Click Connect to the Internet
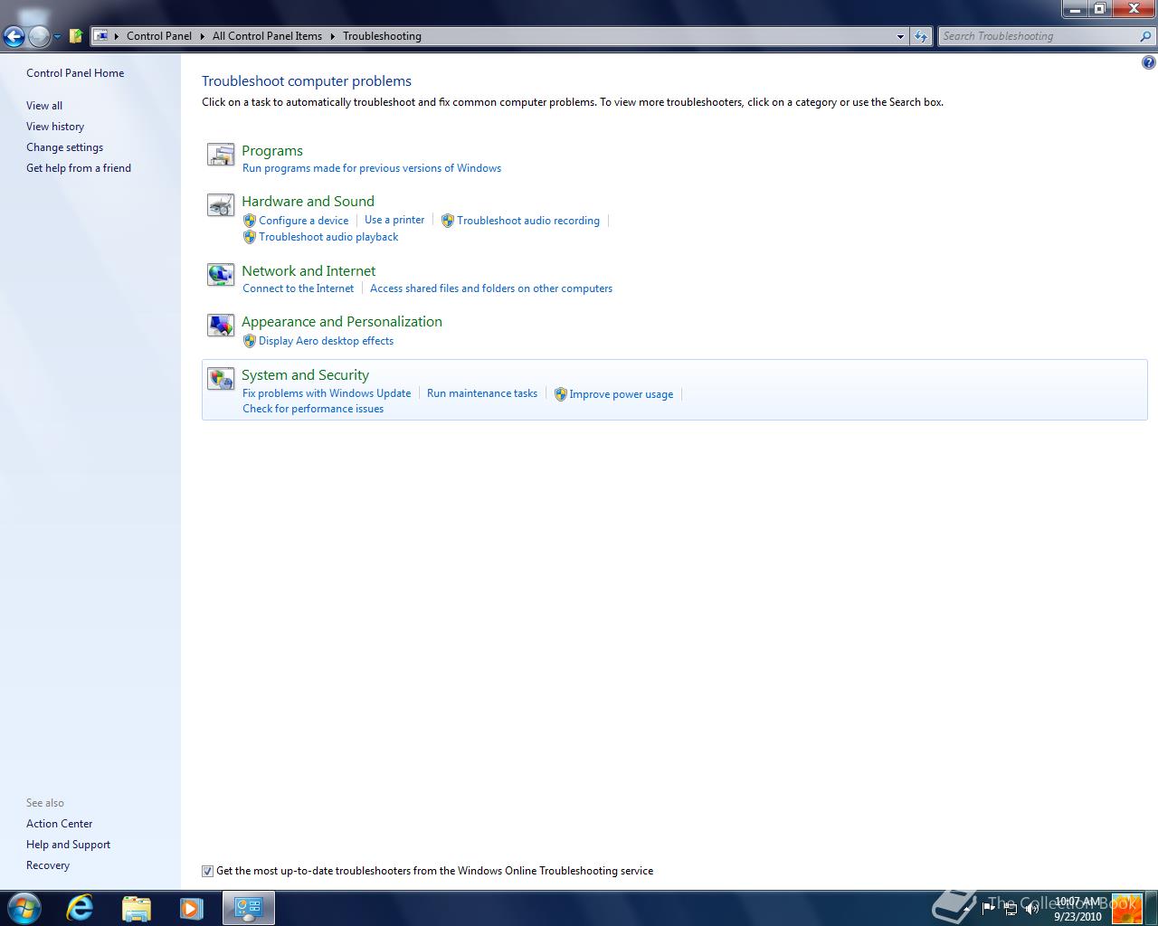This screenshot has height=926, width=1158. pos(299,288)
